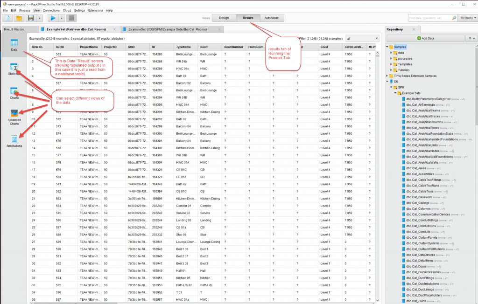Open the Auto Model view

point(272,18)
